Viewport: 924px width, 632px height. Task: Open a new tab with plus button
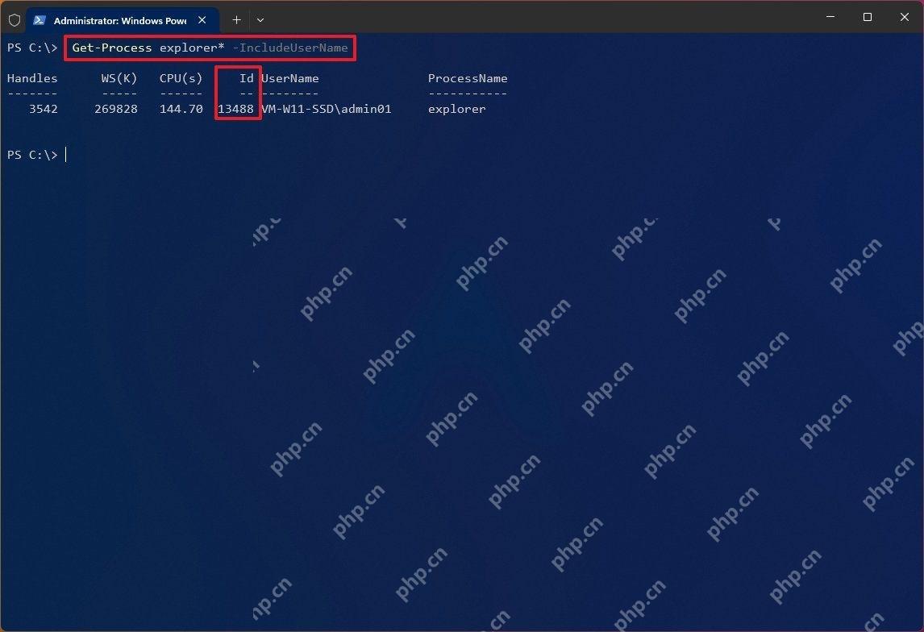click(x=236, y=20)
